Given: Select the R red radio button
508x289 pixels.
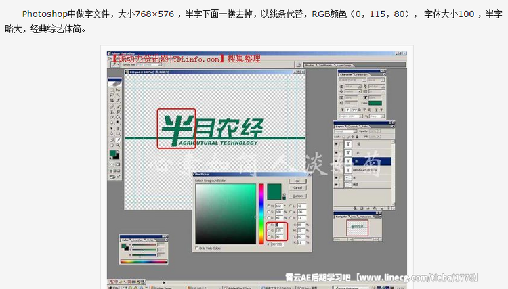Looking at the screenshot, I should (x=269, y=225).
